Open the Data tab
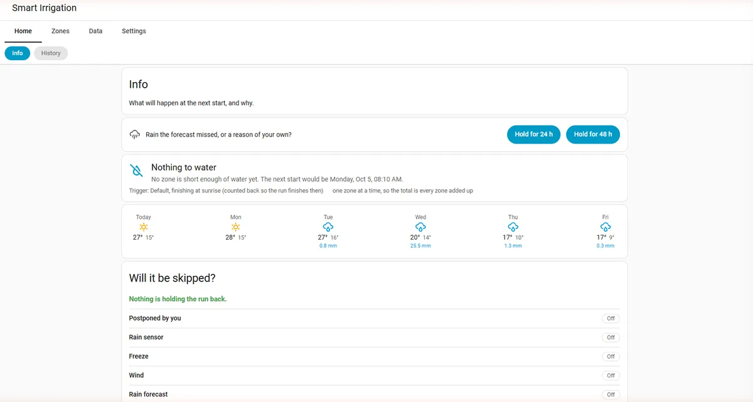This screenshot has height=402, width=753. click(95, 31)
